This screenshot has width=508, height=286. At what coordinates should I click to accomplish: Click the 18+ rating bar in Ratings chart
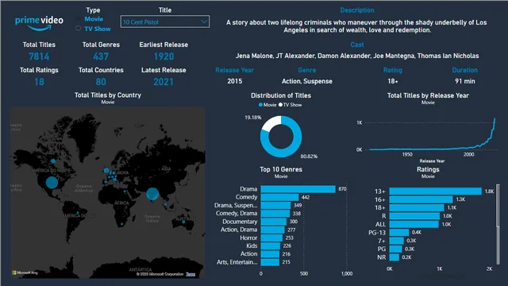[417, 207]
